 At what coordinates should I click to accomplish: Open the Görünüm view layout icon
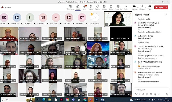(104, 7)
